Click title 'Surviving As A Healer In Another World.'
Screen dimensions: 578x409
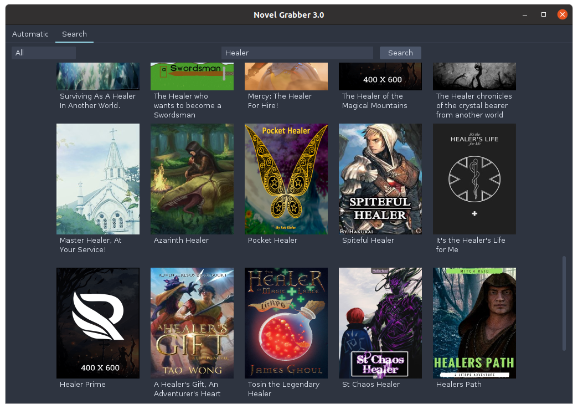97,101
